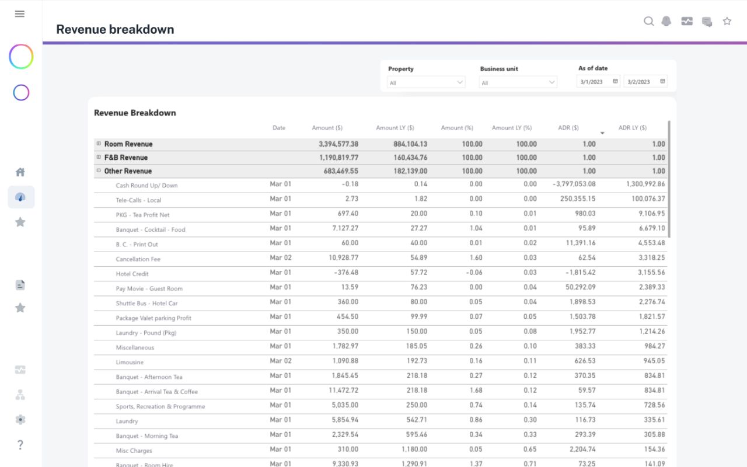Open the Business unit dropdown

518,82
